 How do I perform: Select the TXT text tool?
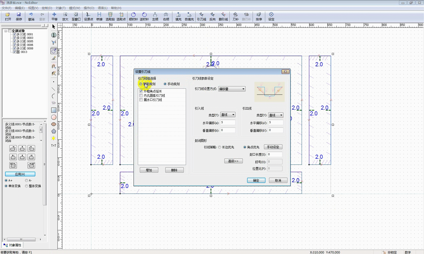(x=54, y=145)
